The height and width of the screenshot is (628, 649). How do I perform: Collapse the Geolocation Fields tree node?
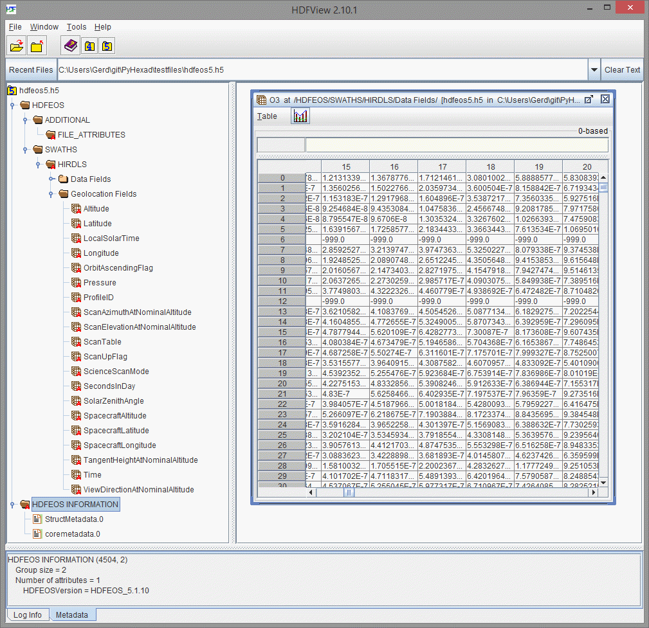click(51, 193)
